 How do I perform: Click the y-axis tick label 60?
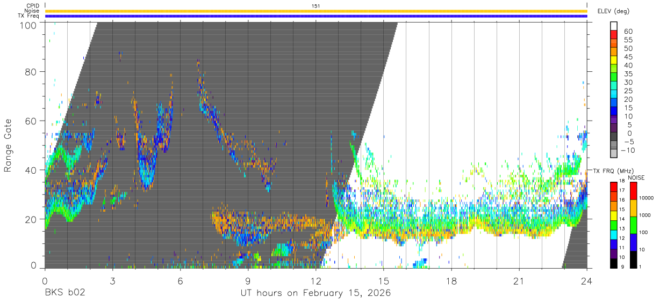[x=32, y=121]
